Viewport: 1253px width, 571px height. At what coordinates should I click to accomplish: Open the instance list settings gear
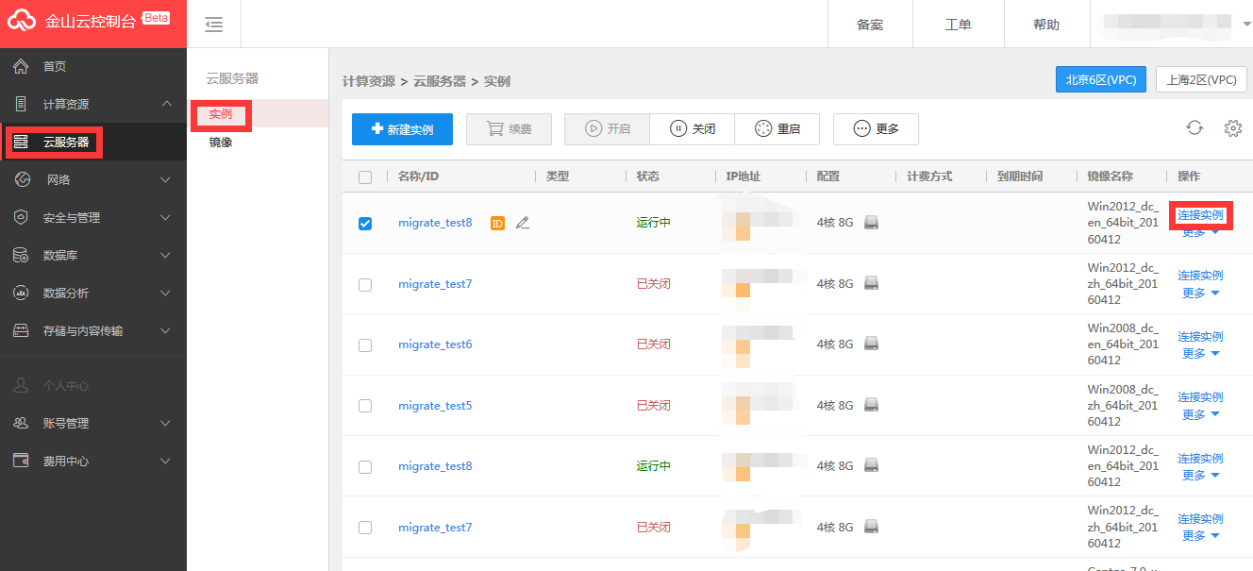(x=1231, y=126)
